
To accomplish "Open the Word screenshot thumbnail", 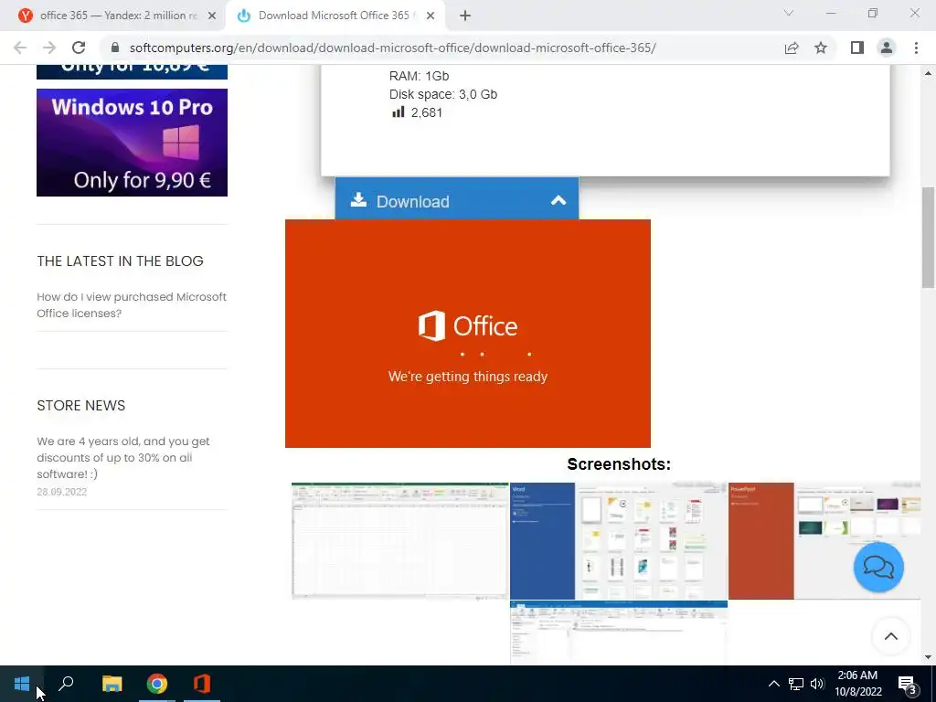I will click(619, 540).
